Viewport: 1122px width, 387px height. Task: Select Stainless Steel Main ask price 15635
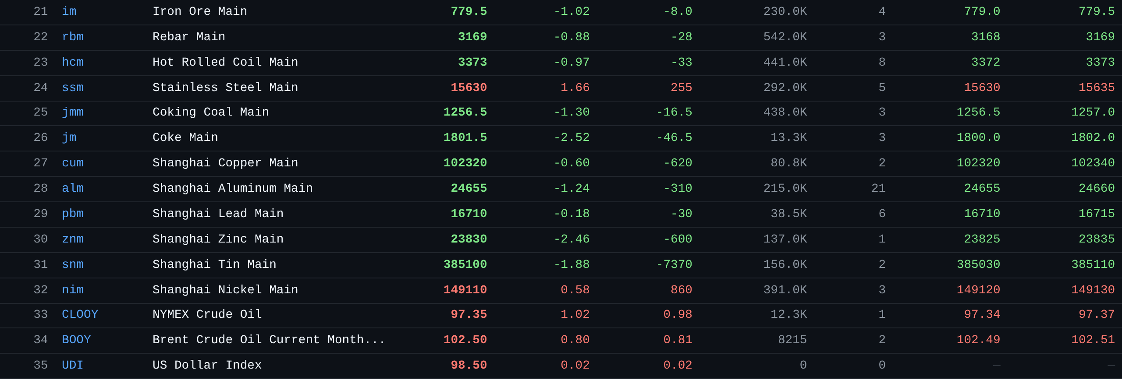(1096, 88)
